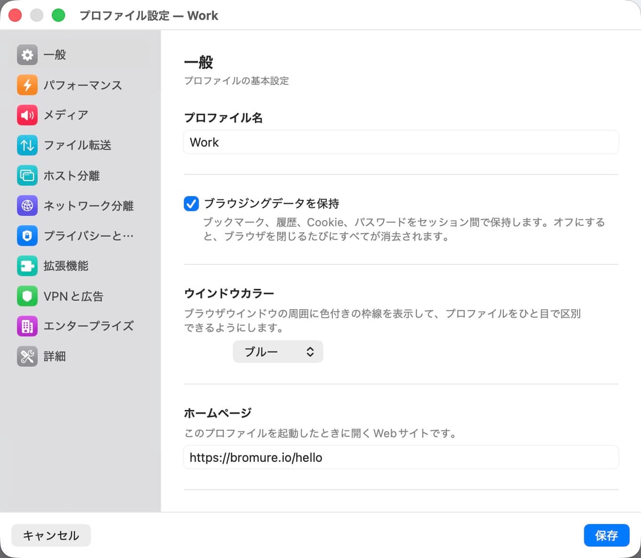Click the 拡張機能 puzzle icon
Image resolution: width=641 pixels, height=558 pixels.
27,266
